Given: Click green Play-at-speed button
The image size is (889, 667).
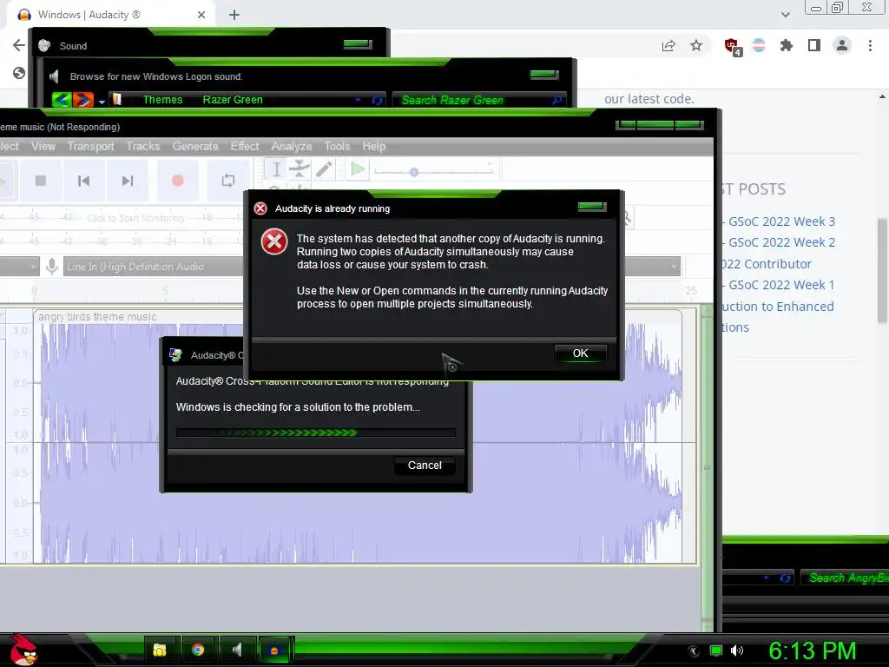Looking at the screenshot, I should [358, 169].
